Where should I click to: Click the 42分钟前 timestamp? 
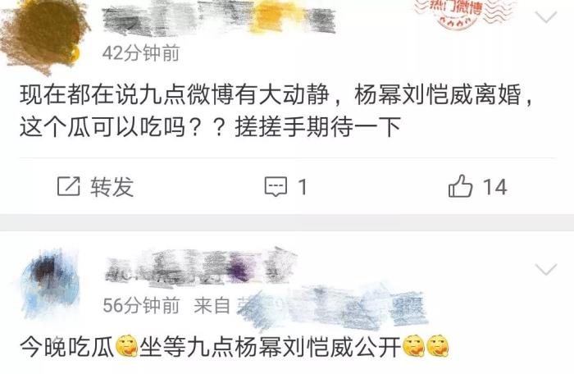(141, 53)
